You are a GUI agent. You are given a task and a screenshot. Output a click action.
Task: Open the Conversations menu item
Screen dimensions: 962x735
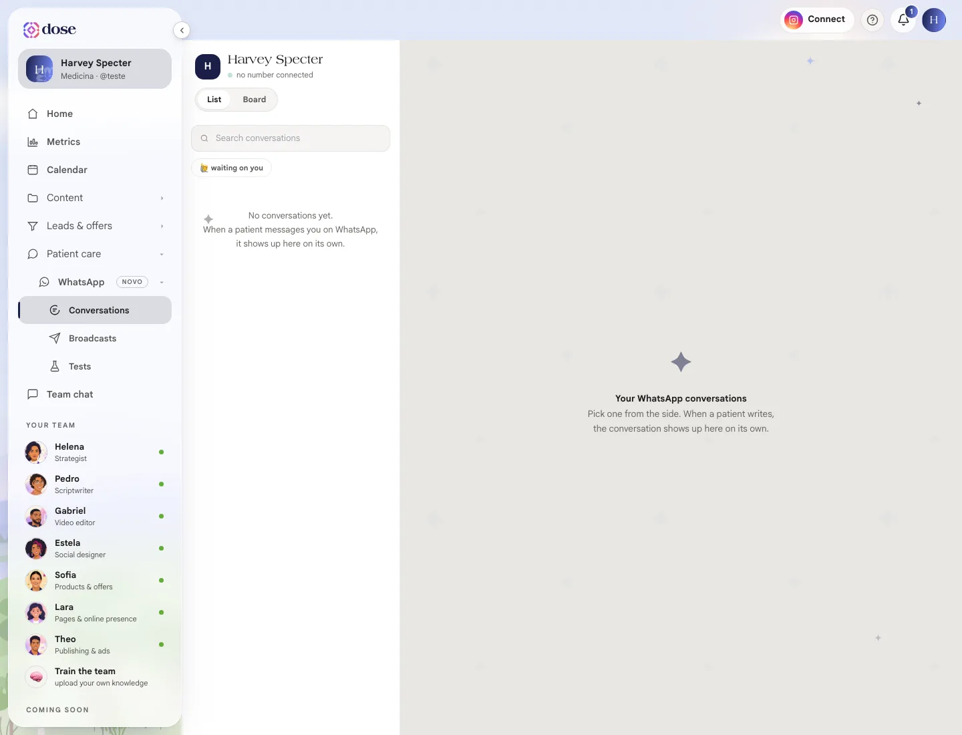pos(95,310)
